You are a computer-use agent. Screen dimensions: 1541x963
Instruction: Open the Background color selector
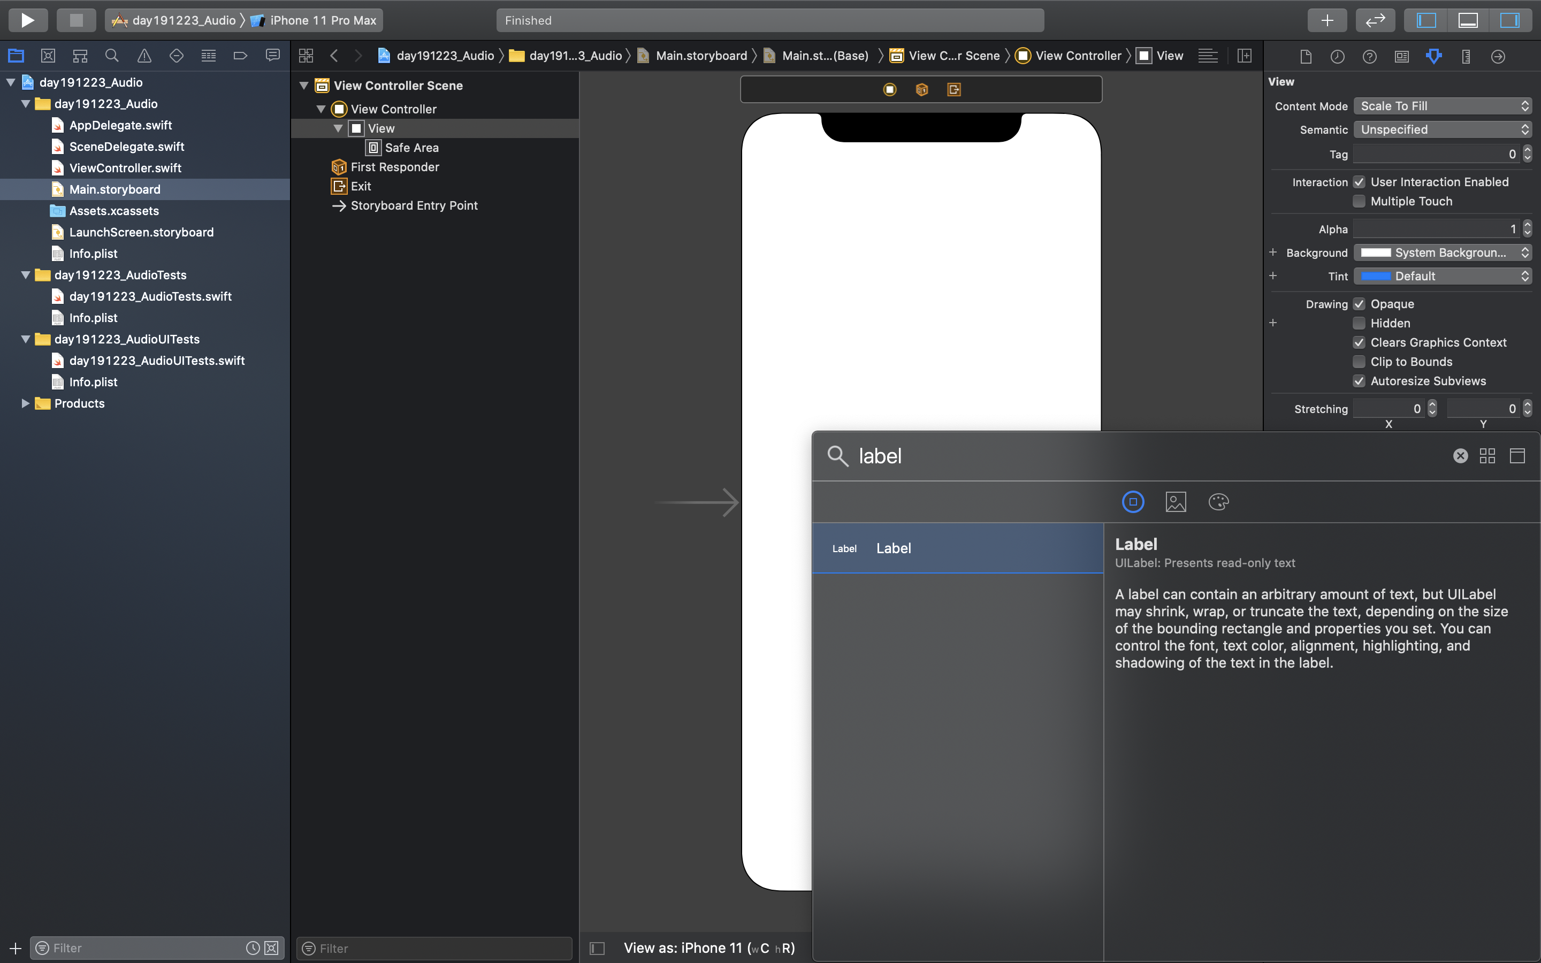1441,253
